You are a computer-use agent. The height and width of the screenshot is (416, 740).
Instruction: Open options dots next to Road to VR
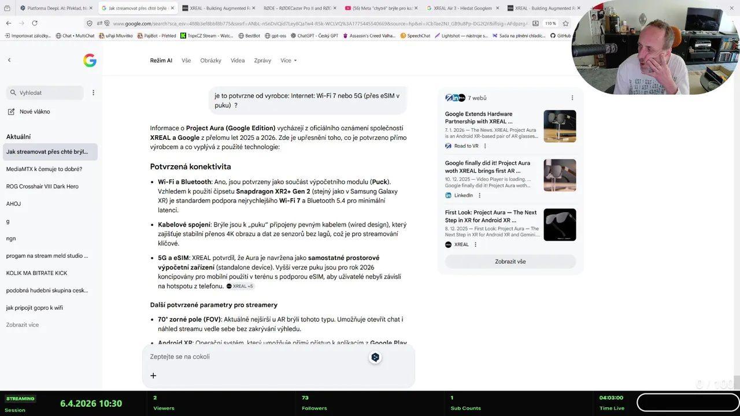(485, 146)
